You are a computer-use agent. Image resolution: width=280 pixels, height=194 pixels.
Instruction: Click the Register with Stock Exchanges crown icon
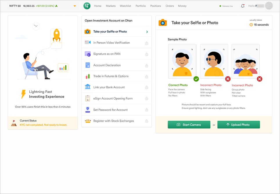coord(87,121)
